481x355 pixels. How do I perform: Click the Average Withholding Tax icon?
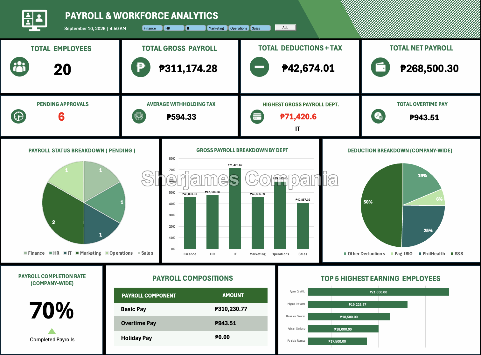[x=139, y=116]
